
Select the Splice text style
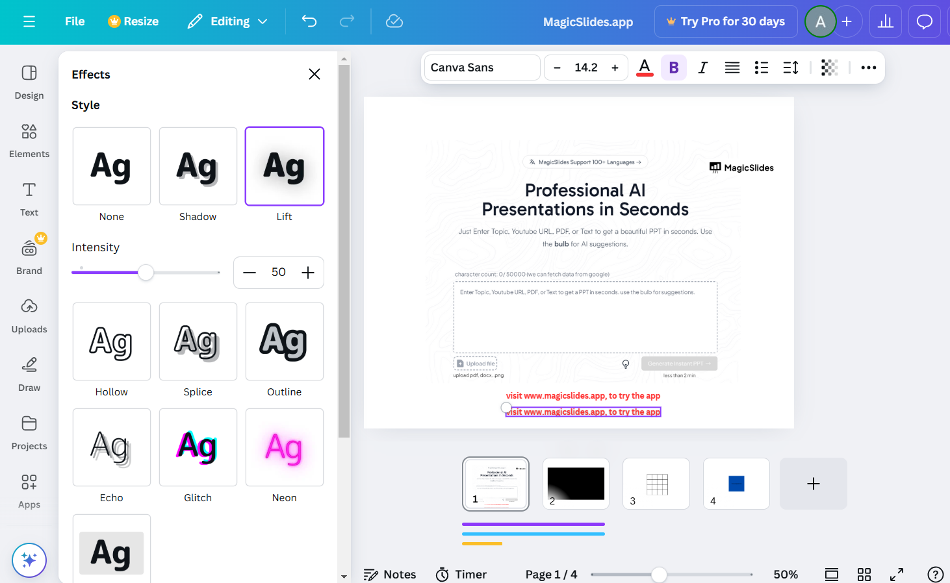(x=198, y=341)
